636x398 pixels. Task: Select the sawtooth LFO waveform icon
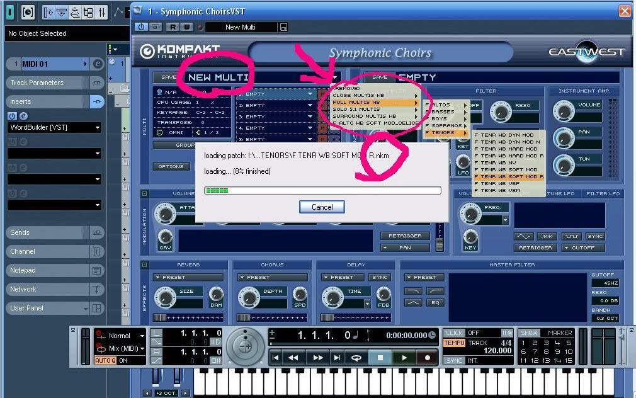click(x=547, y=236)
